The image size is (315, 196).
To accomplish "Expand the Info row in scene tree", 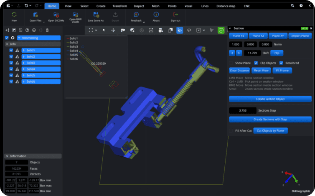I will pos(7,43).
